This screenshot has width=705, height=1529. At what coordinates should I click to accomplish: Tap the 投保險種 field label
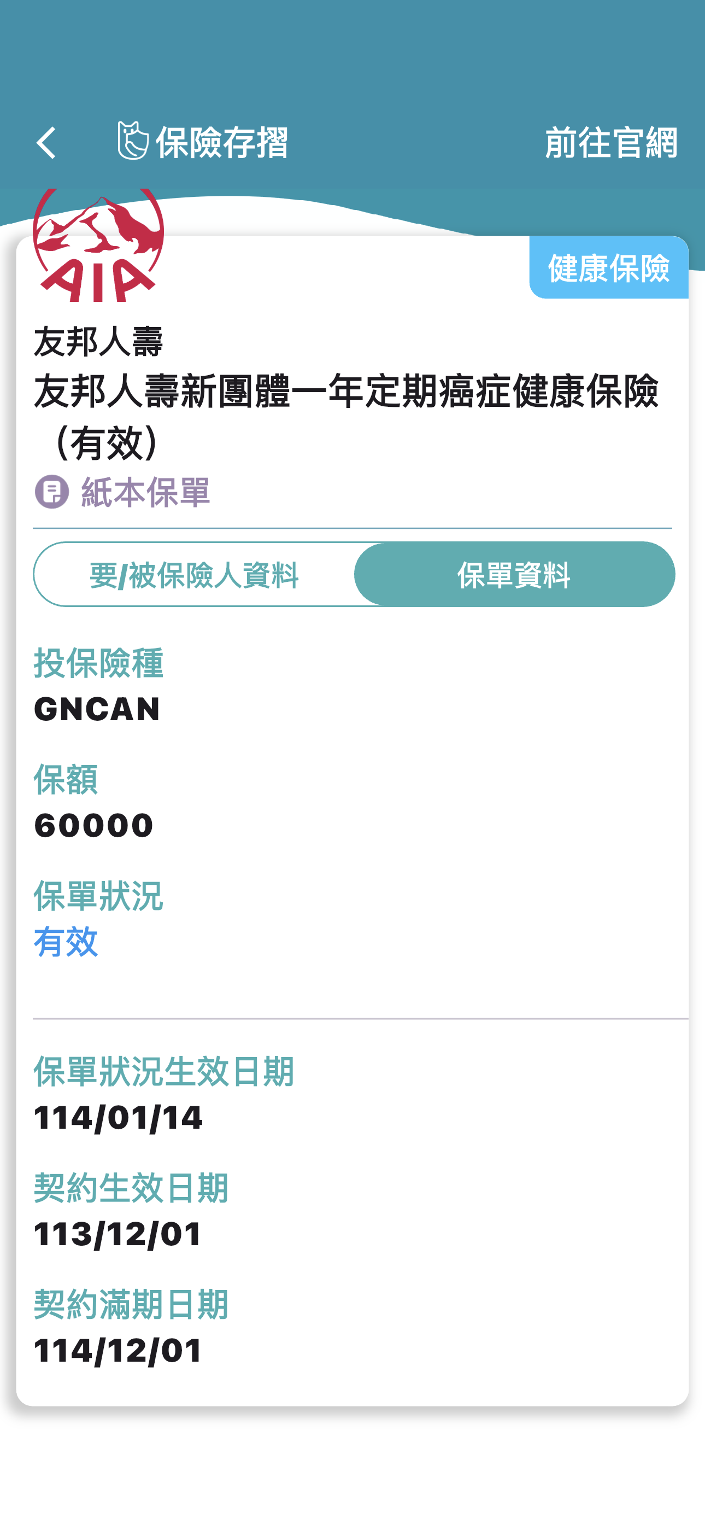point(98,663)
